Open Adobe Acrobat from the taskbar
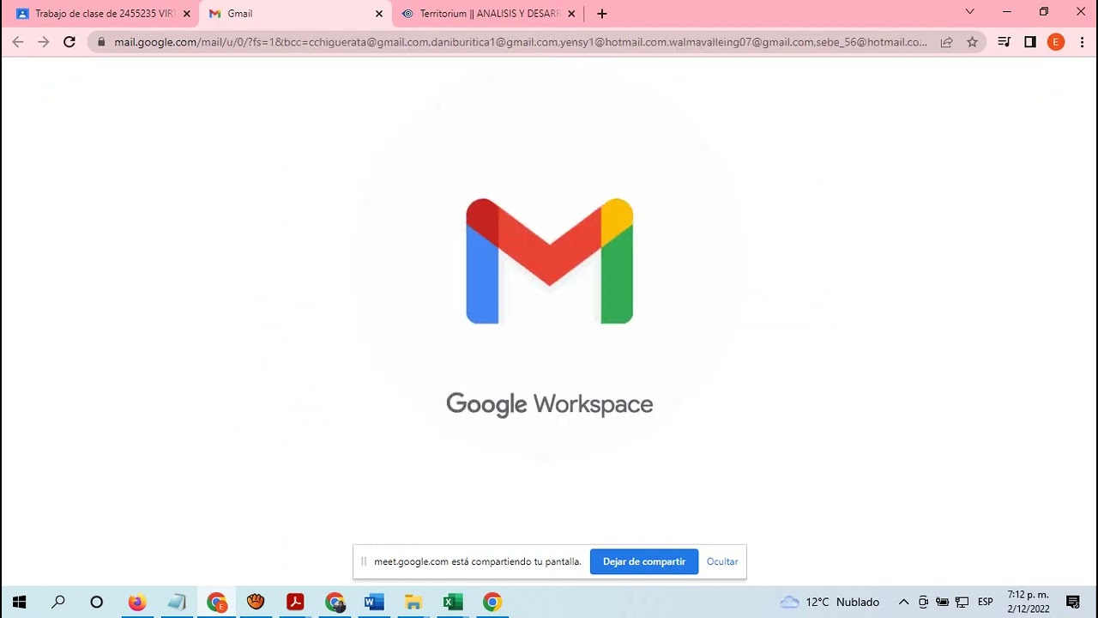Viewport: 1098px width, 618px height. tap(295, 602)
